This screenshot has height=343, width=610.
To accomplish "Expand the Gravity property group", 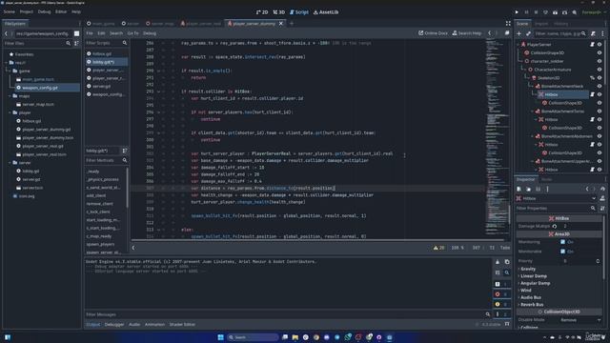I will (x=527, y=269).
